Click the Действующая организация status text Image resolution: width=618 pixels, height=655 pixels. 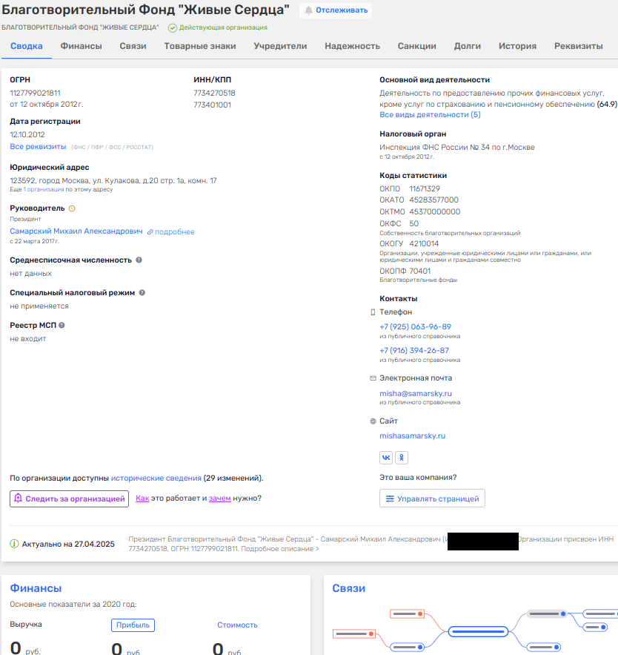tap(223, 27)
